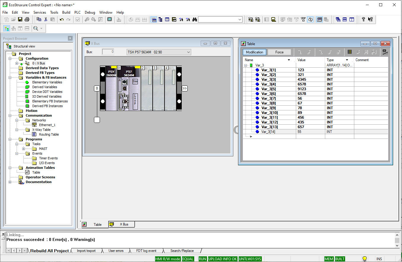402x262 pixels.
Task: Toggle the horizontal split browser view icon
Action: pyautogui.click(x=27, y=28)
